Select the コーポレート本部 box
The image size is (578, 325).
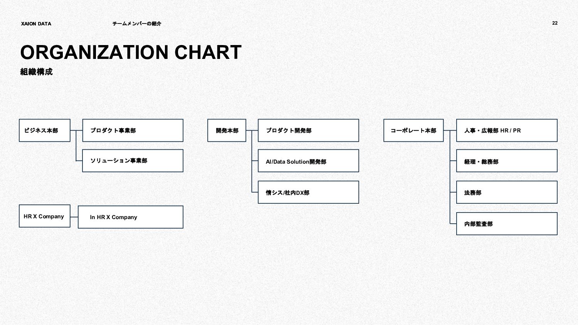point(413,131)
